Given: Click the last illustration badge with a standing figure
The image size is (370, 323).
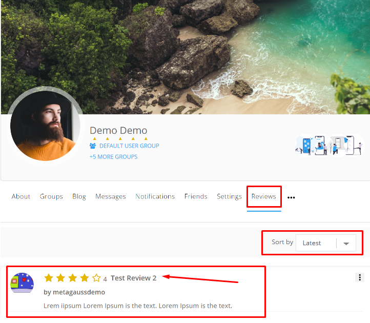Looking at the screenshot, I should (354, 146).
